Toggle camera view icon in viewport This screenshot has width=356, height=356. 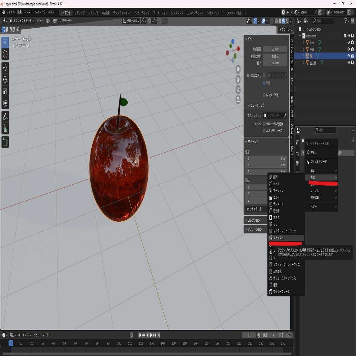[238, 90]
